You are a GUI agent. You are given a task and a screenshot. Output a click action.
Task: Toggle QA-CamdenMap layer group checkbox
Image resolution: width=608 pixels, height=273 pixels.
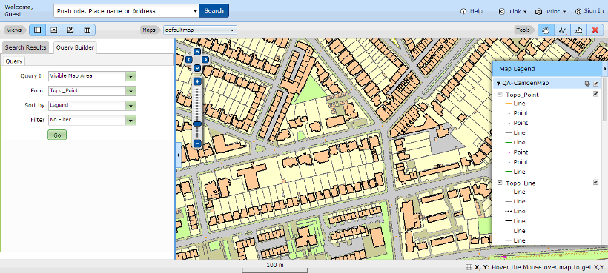tap(596, 83)
